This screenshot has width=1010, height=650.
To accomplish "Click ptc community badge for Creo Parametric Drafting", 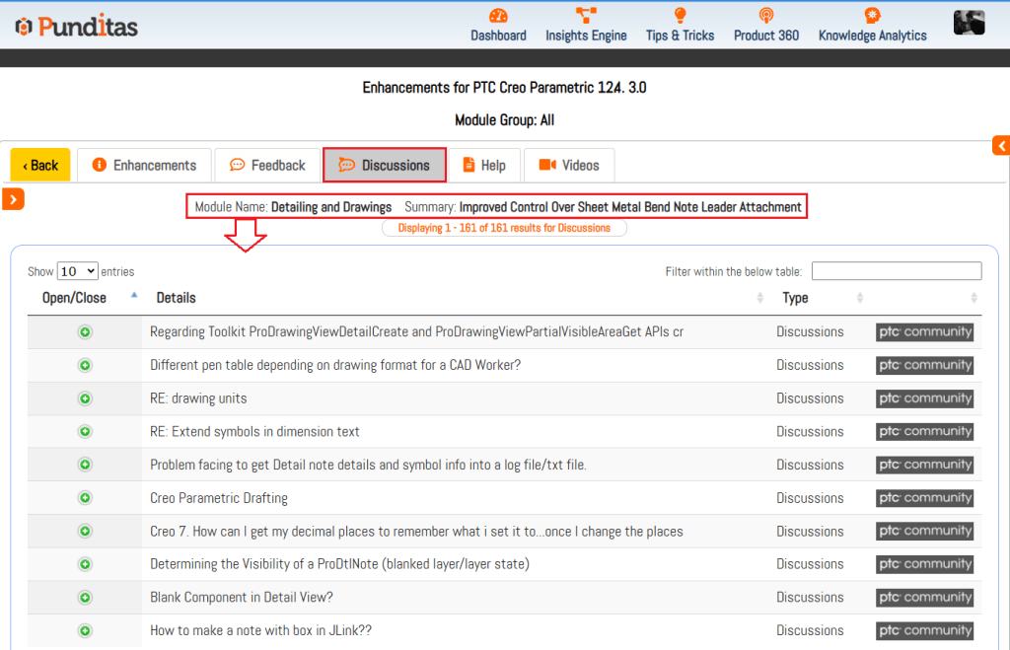I will [924, 498].
